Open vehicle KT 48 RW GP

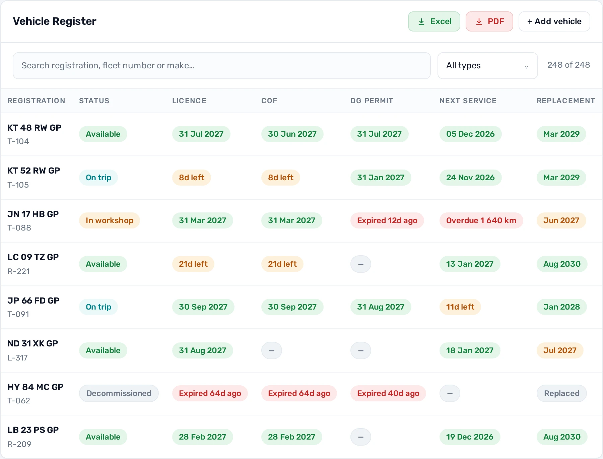34,128
